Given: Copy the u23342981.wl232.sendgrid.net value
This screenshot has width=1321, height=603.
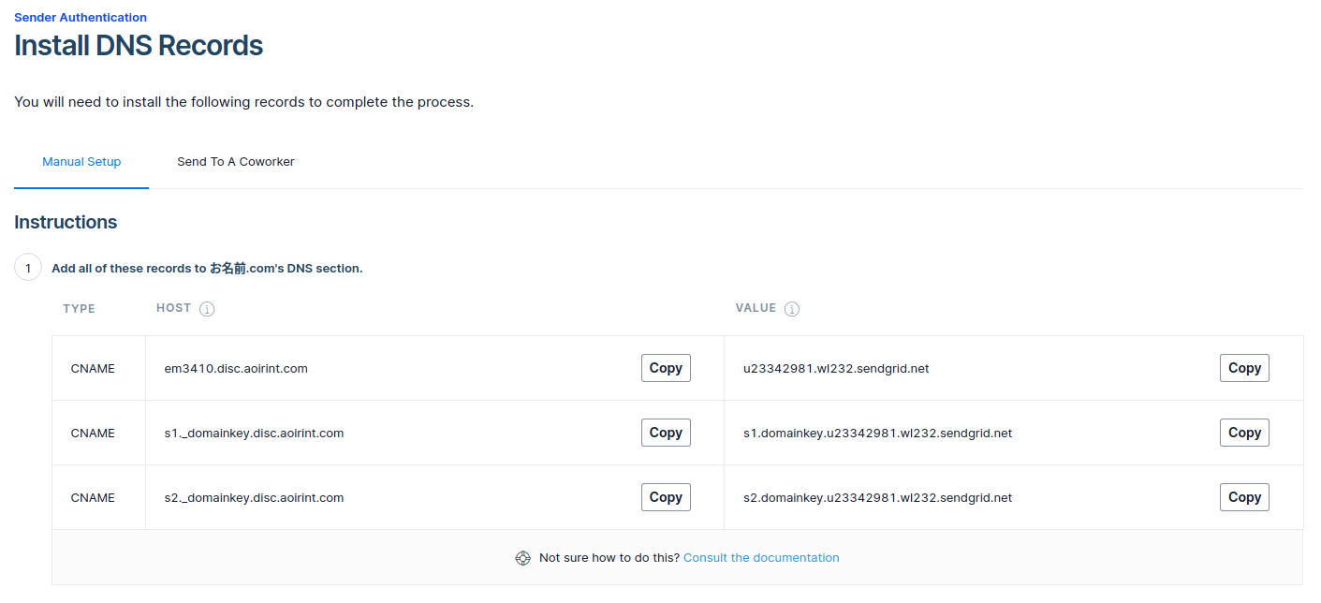Looking at the screenshot, I should (x=1244, y=368).
